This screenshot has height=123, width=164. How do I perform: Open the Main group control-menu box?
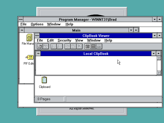[x=22, y=30]
